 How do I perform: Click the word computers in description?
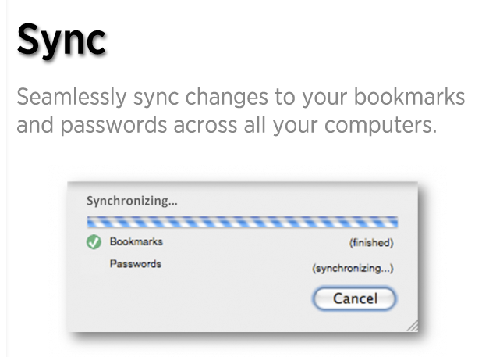381,126
